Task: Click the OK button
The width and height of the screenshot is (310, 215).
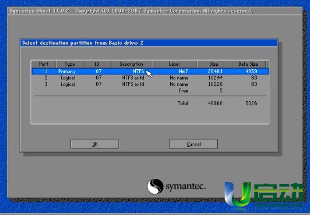Action: [x=95, y=144]
